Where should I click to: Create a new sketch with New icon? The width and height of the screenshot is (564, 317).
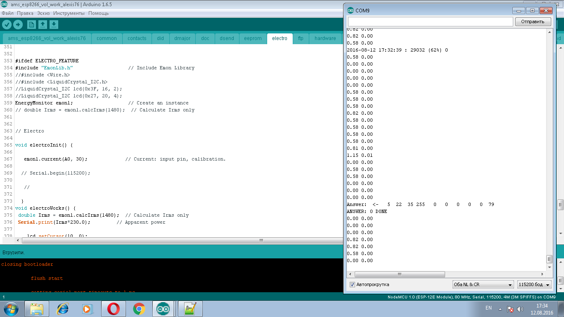pyautogui.click(x=31, y=25)
